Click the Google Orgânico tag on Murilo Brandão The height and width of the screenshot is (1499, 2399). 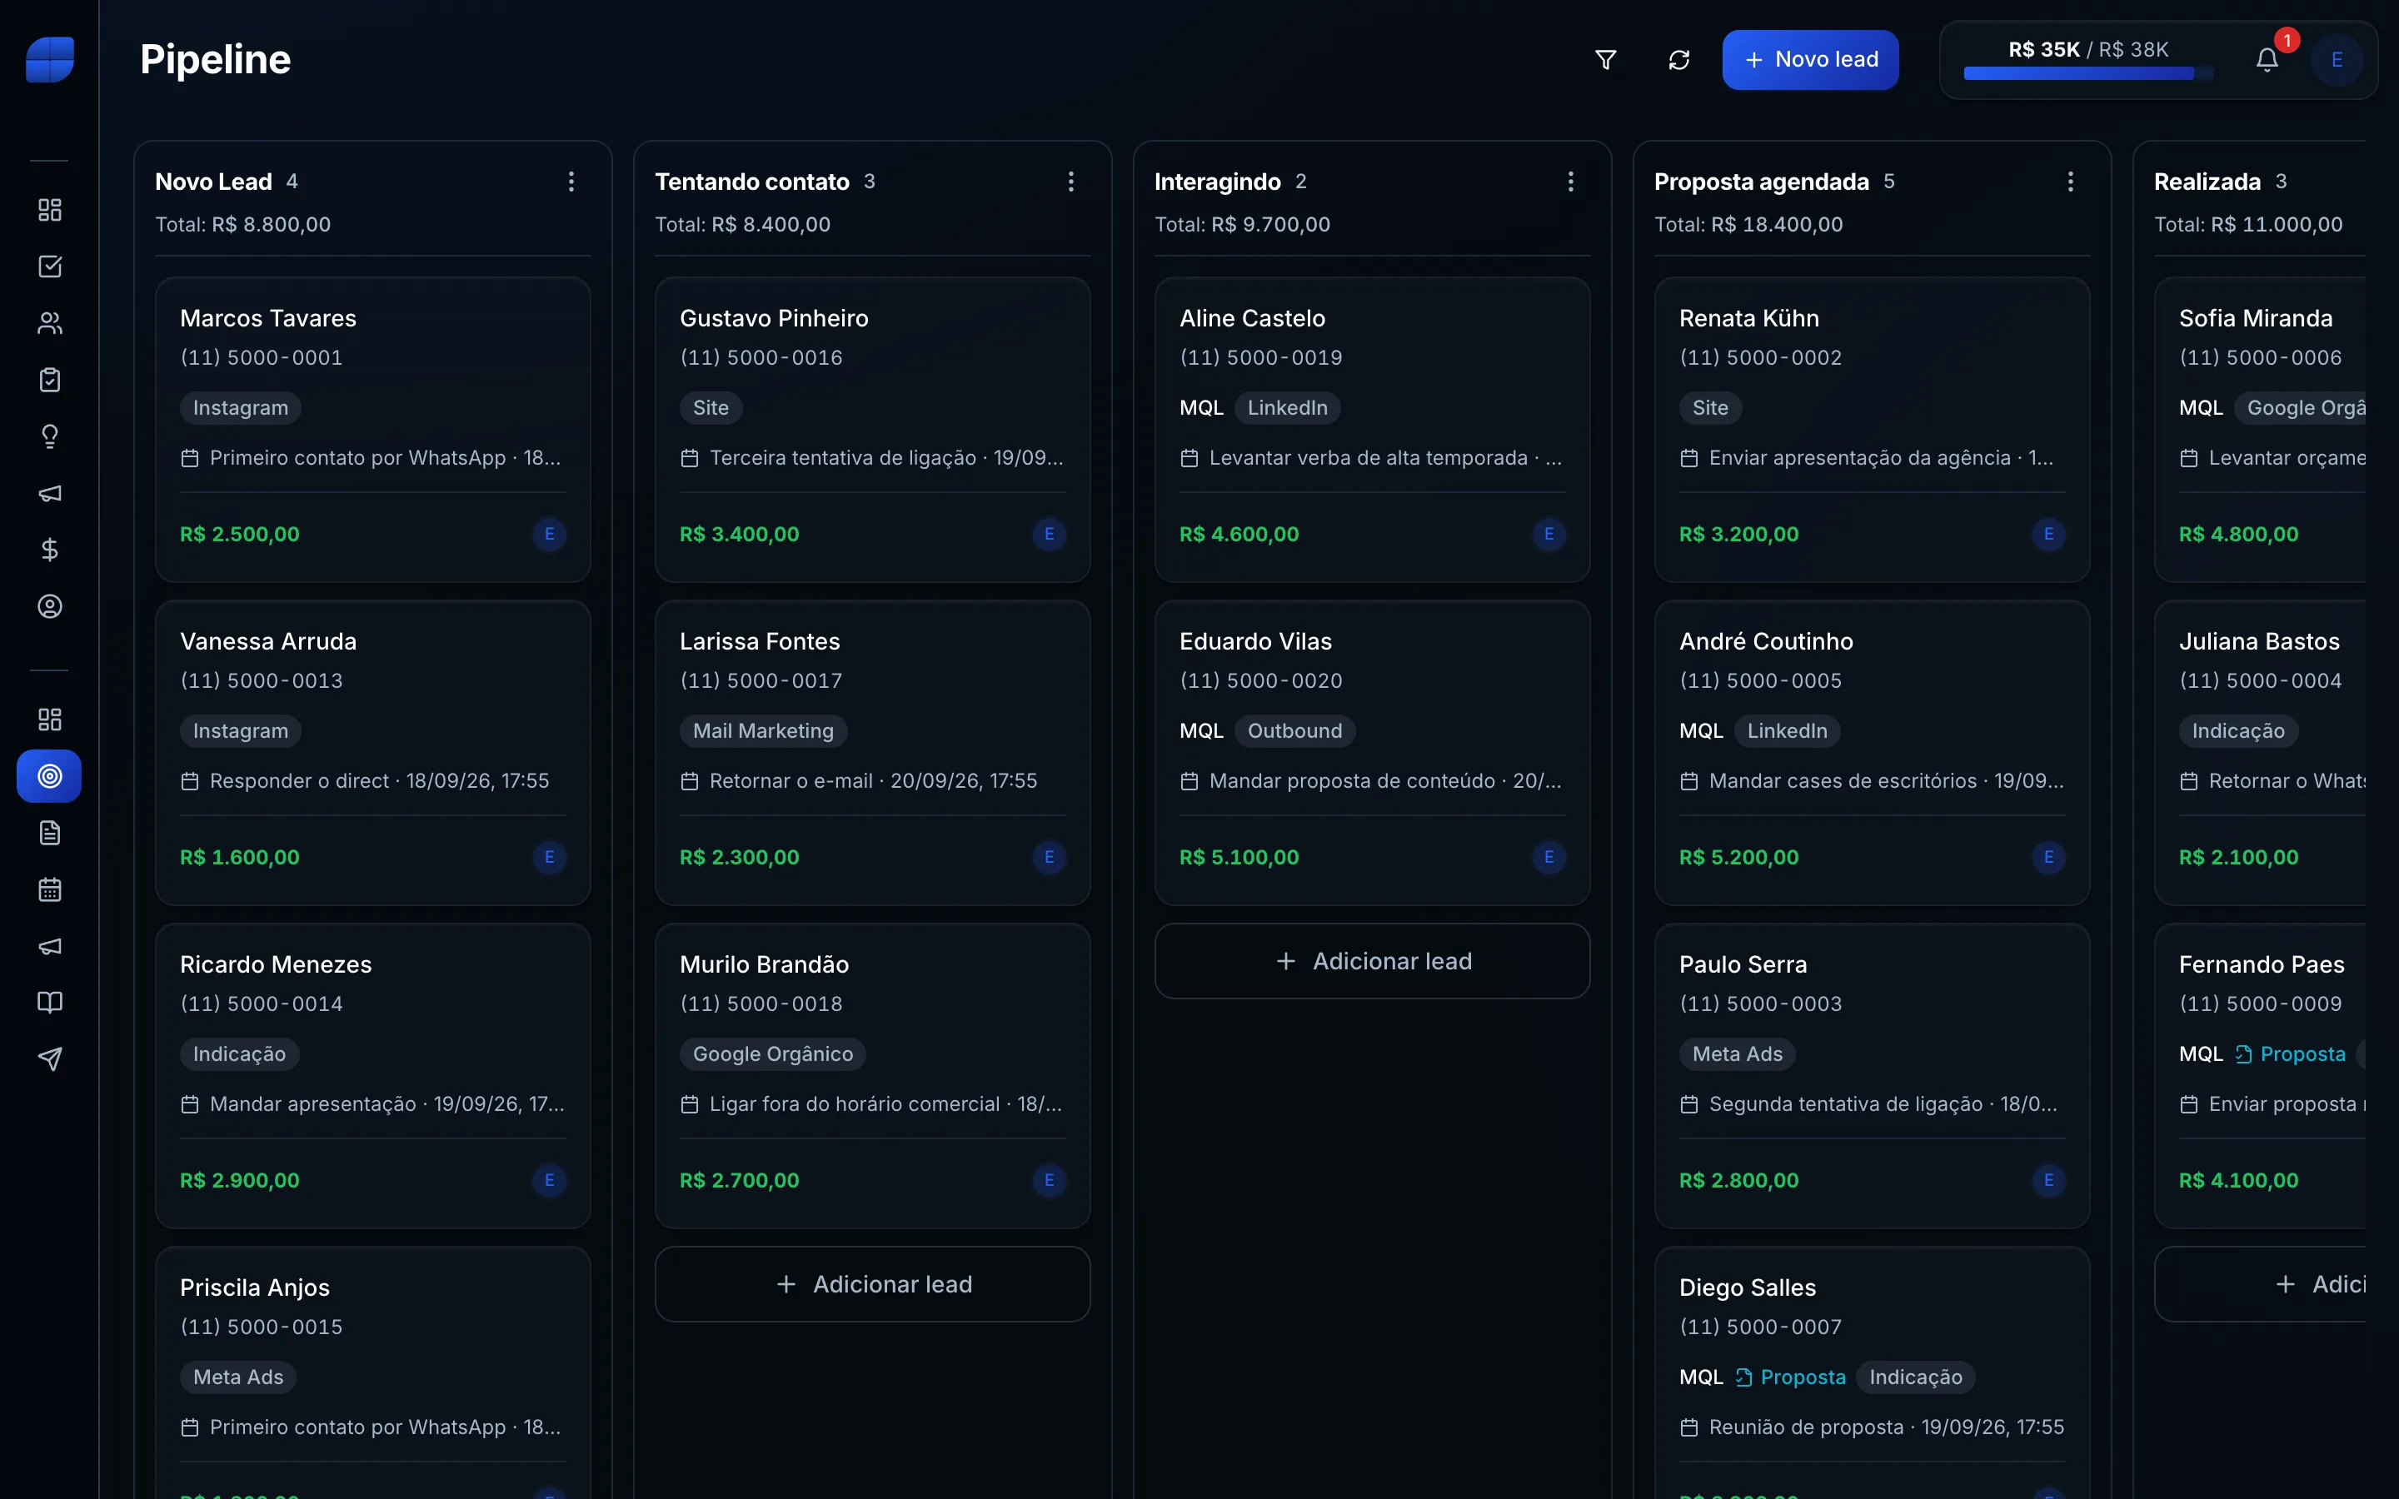click(x=773, y=1053)
